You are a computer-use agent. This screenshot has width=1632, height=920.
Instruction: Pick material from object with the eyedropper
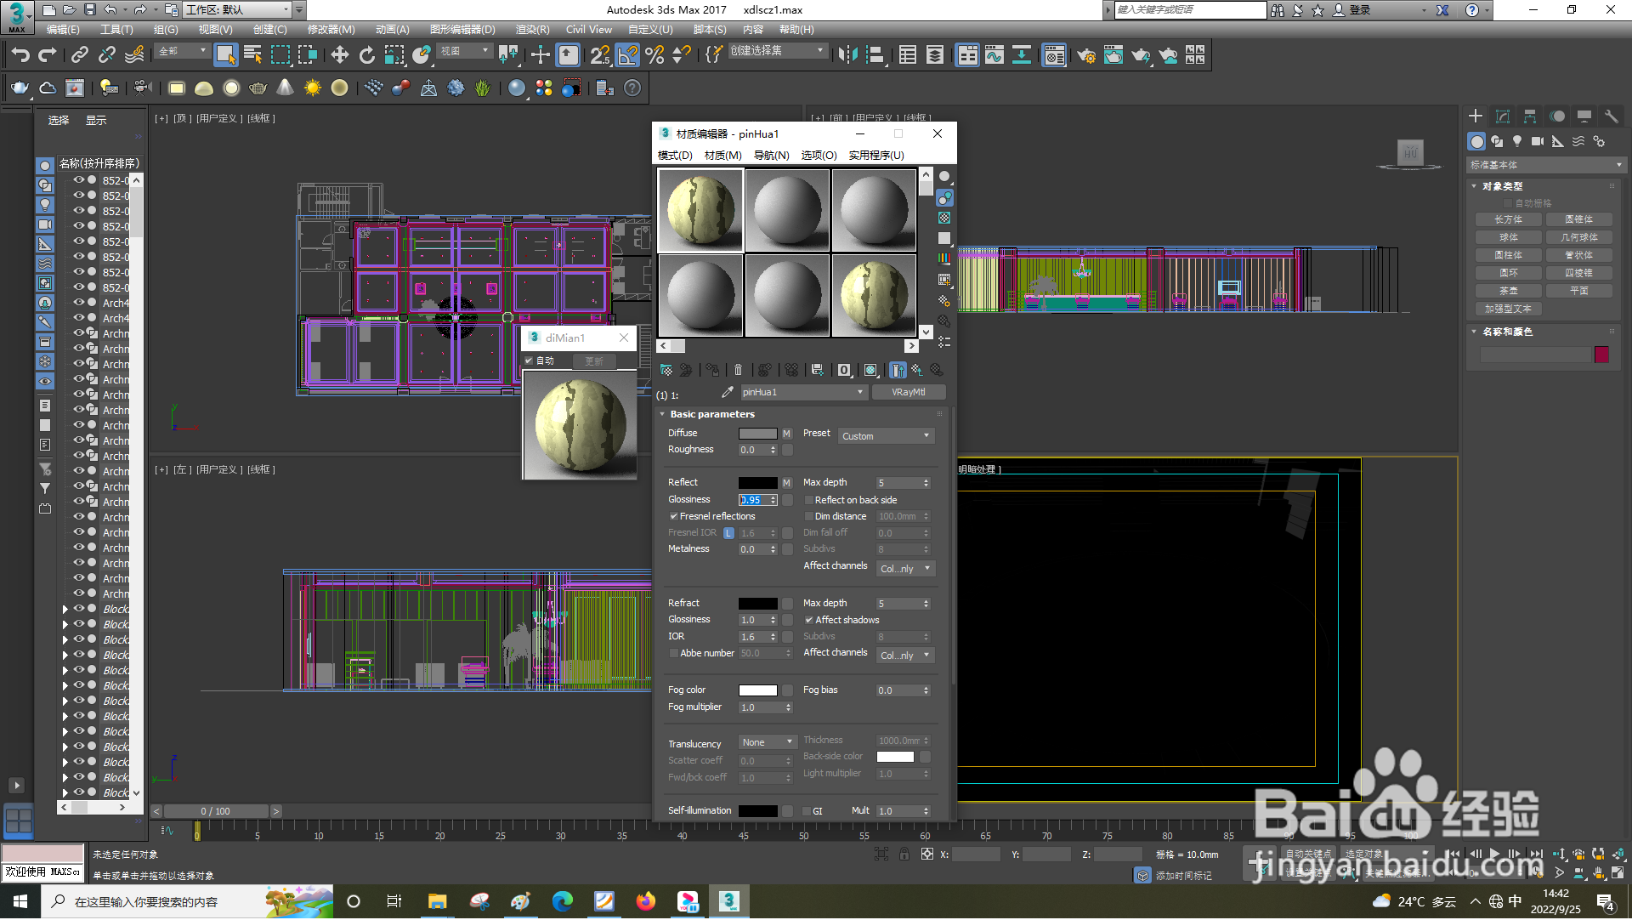728,392
